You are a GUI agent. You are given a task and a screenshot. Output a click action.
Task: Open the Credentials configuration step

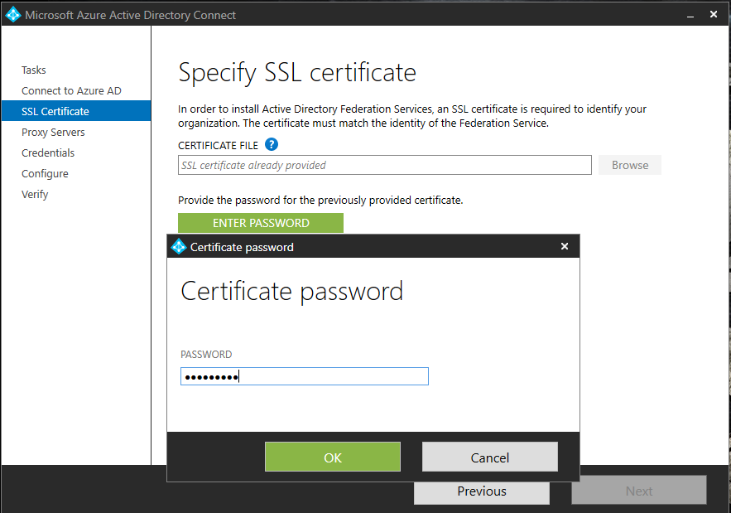(x=48, y=152)
